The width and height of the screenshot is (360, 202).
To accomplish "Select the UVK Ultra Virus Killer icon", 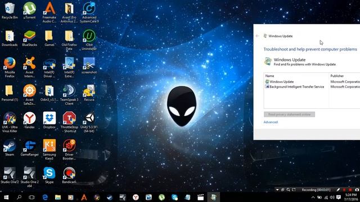I will 10,122.
